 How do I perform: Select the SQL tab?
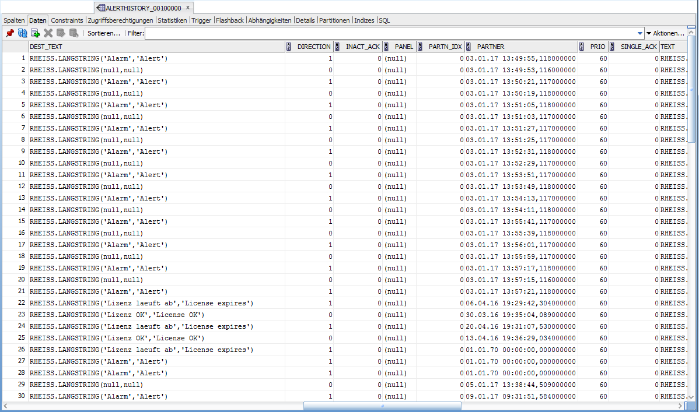click(x=385, y=20)
